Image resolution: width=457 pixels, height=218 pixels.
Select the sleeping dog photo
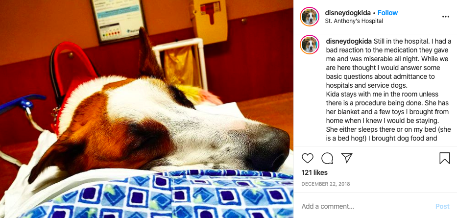coord(146,109)
